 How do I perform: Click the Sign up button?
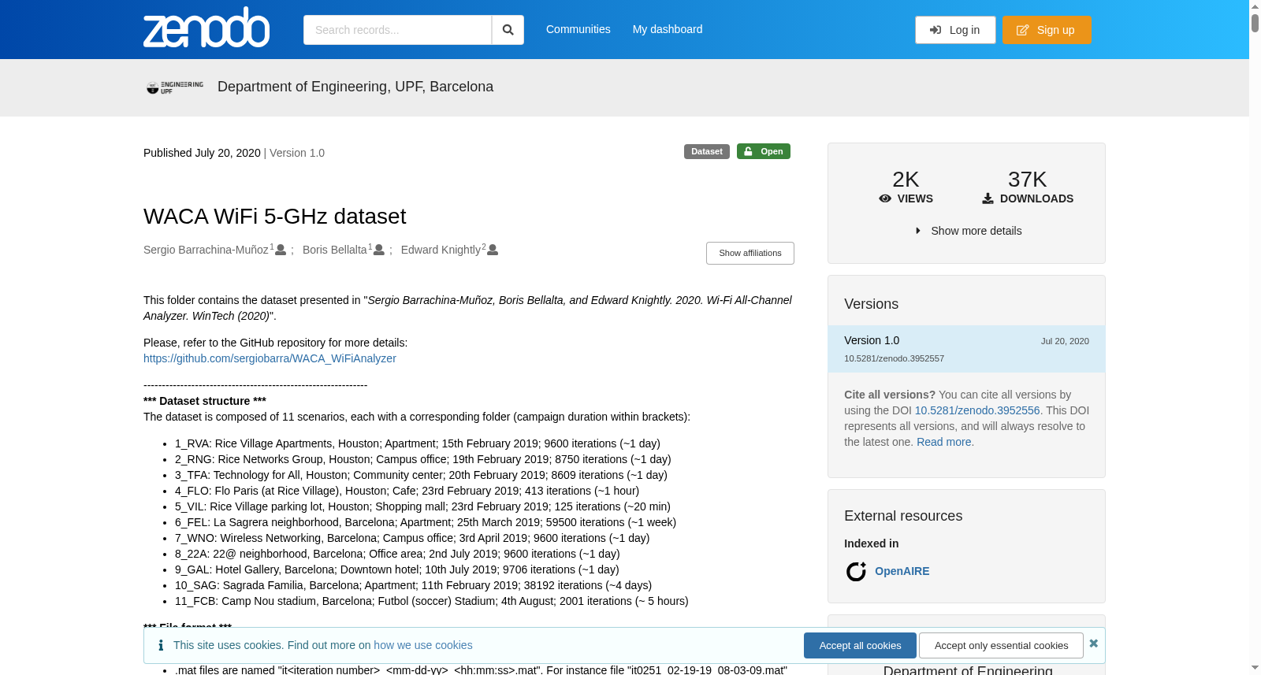[1047, 30]
